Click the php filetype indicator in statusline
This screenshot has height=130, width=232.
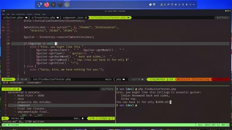(x=120, y=79)
